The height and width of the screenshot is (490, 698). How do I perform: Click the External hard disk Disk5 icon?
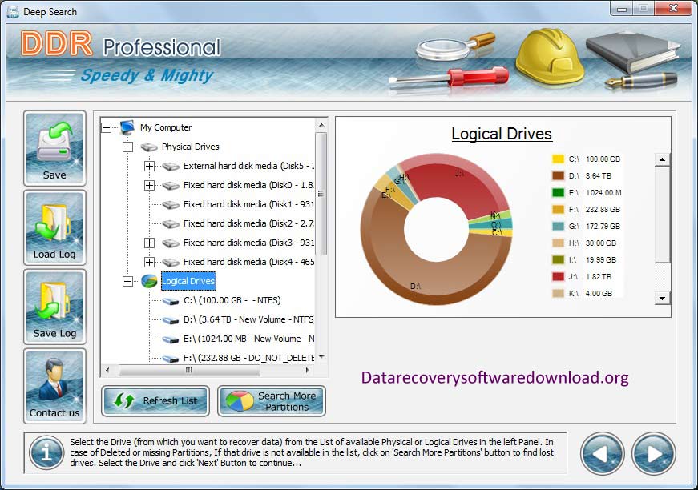pyautogui.click(x=171, y=167)
